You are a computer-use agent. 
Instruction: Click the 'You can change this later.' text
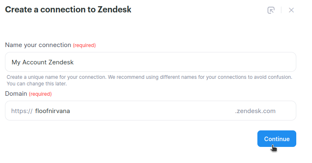37,84
